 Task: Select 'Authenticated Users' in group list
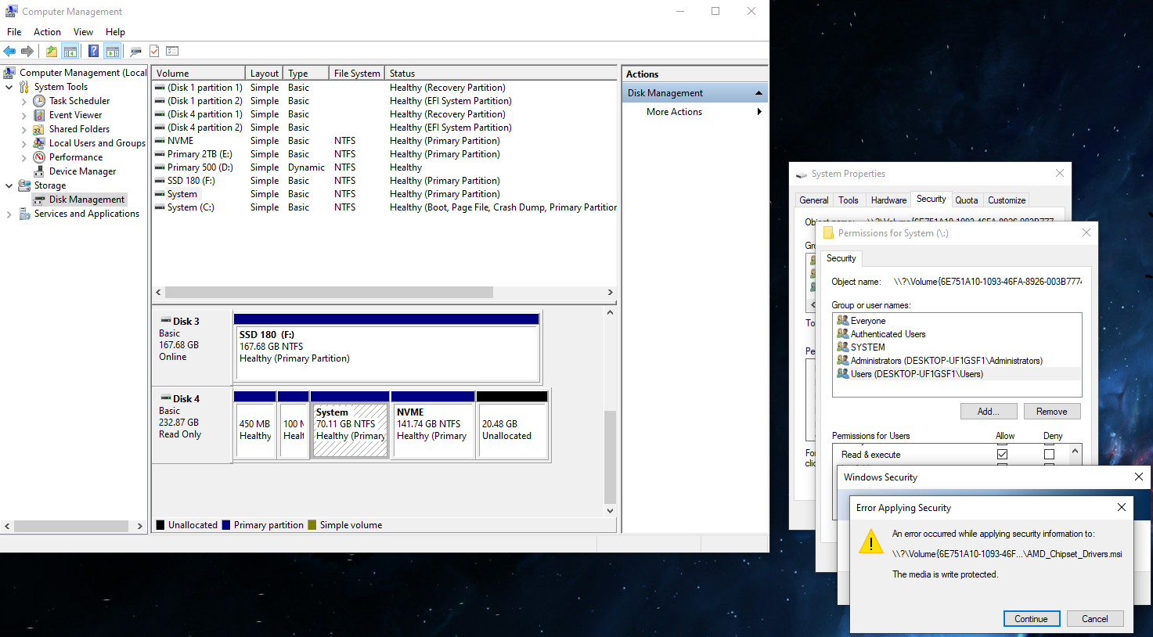click(x=888, y=334)
